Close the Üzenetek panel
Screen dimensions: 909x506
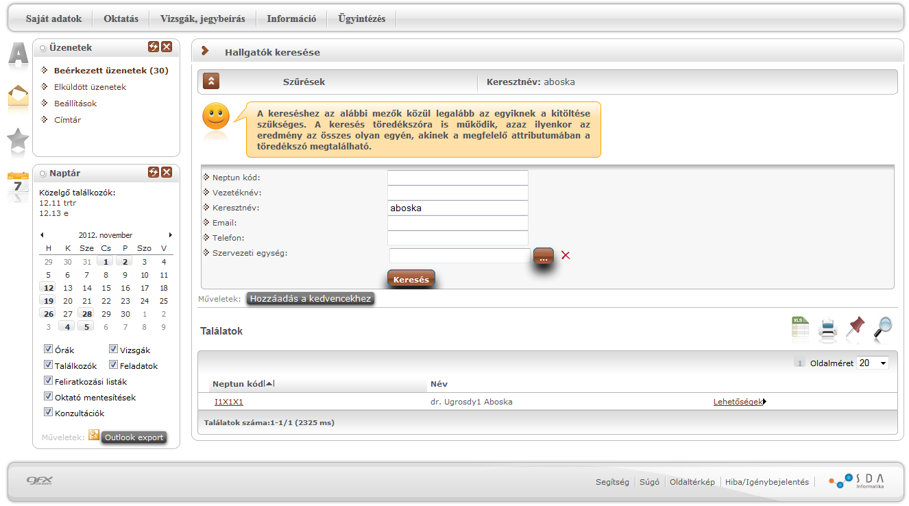coord(167,47)
